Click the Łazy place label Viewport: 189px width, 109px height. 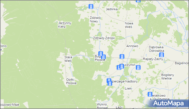pos(119,107)
